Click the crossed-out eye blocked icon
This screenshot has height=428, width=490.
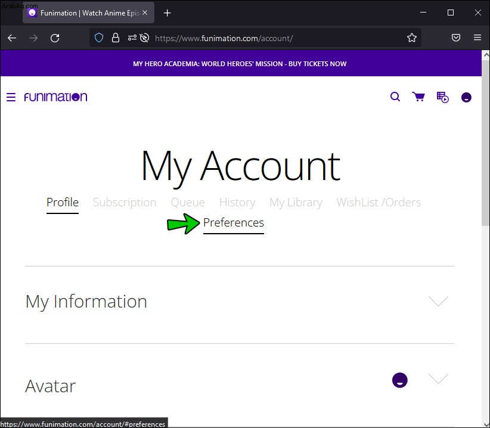[x=144, y=38]
